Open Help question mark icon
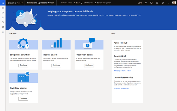 pos(168,3)
